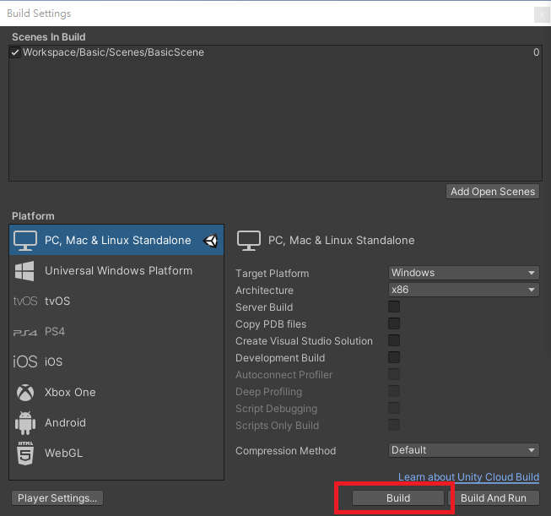The height and width of the screenshot is (516, 551).
Task: Click the WebGL HTML5 icon
Action: [x=25, y=454]
